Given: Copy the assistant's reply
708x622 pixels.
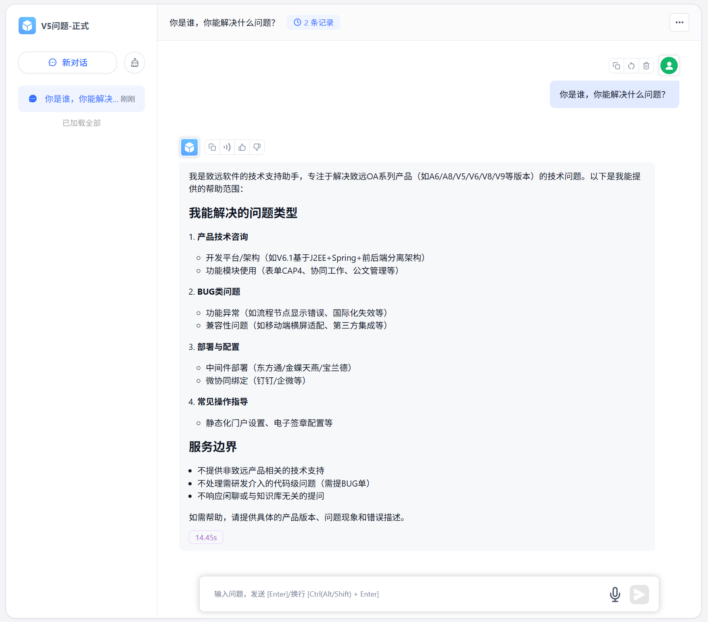Looking at the screenshot, I should coord(212,148).
